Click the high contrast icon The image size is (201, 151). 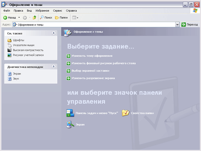pyautogui.click(x=9, y=50)
